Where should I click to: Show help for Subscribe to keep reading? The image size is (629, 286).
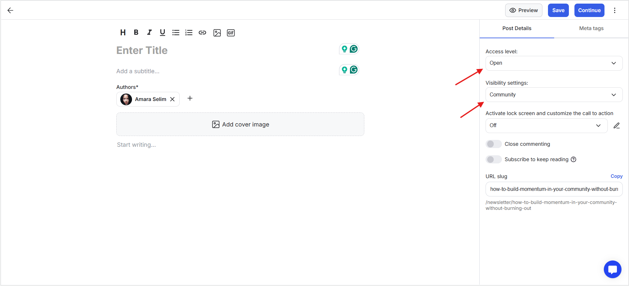573,160
